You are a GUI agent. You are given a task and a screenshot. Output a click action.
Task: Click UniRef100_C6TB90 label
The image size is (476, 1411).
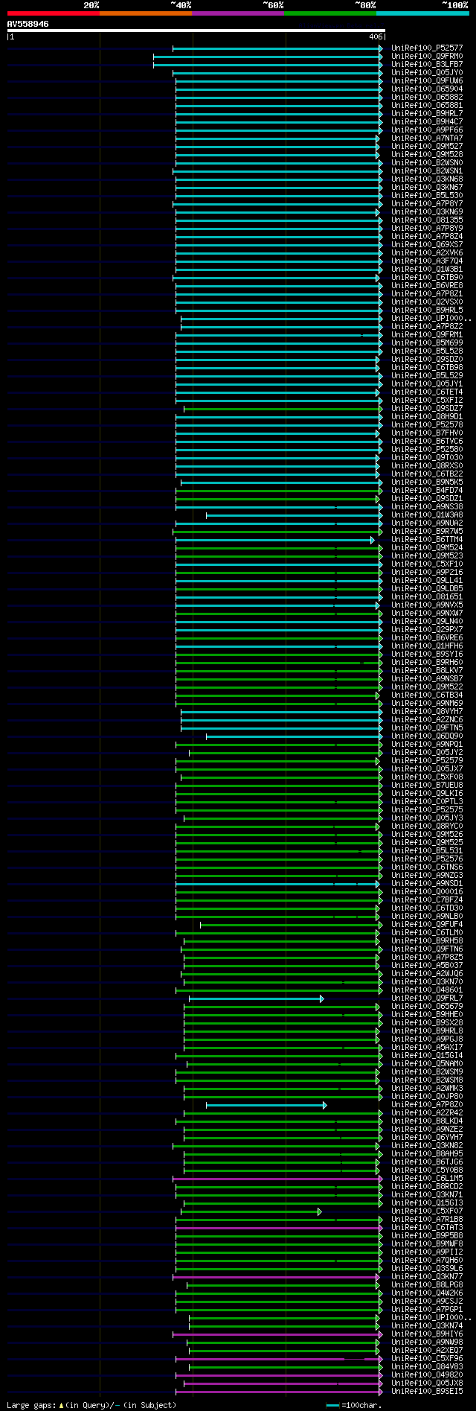[x=427, y=278]
